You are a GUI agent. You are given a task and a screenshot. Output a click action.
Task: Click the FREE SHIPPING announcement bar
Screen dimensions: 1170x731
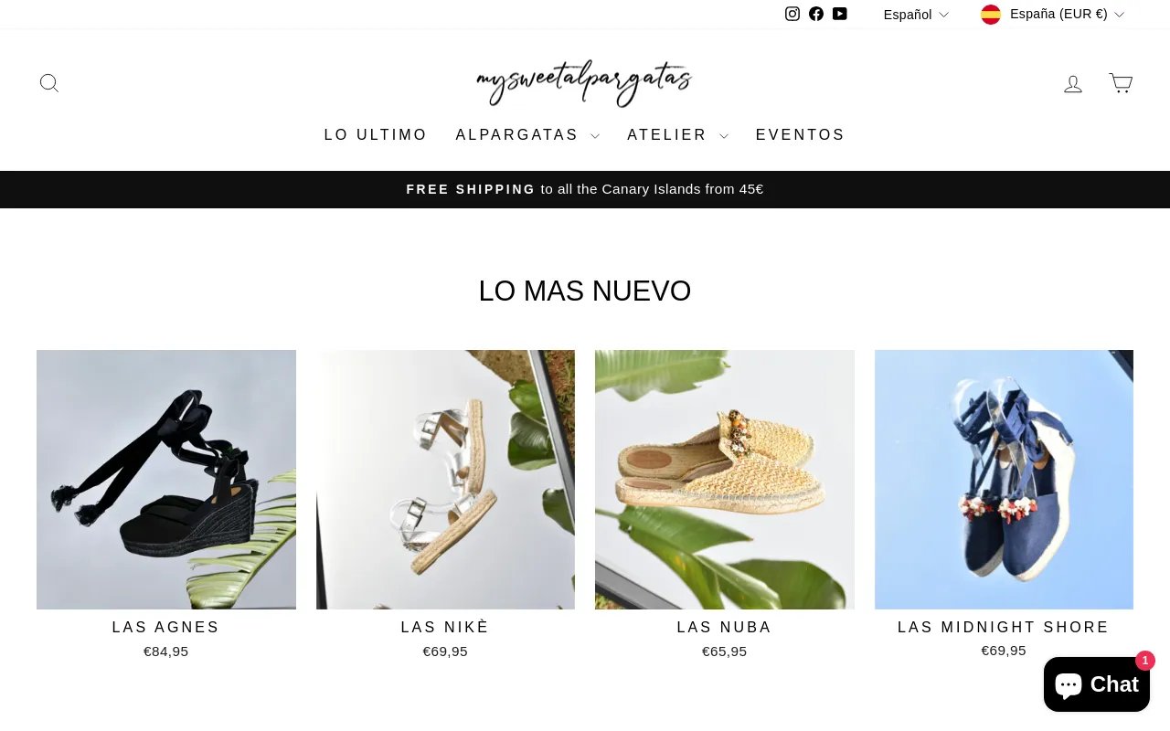pos(585,189)
